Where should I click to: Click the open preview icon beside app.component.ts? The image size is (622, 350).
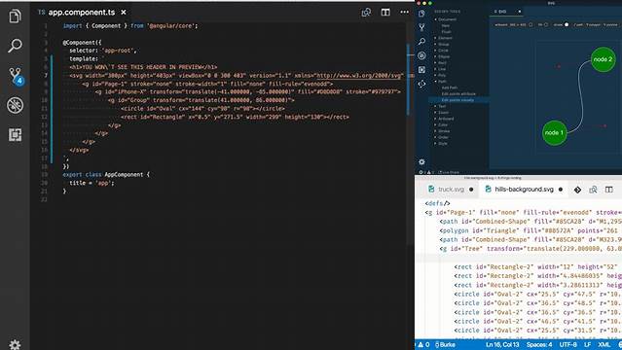click(x=366, y=13)
